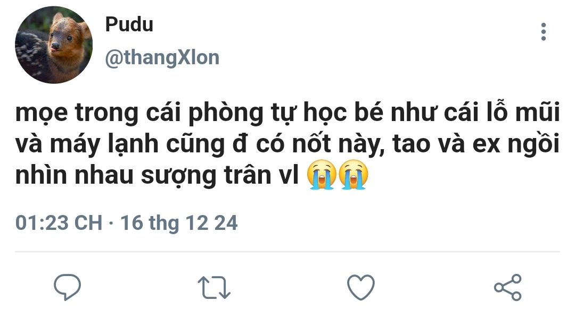
Task: Reply to Pudu's tweet with comment icon
Action: click(68, 287)
